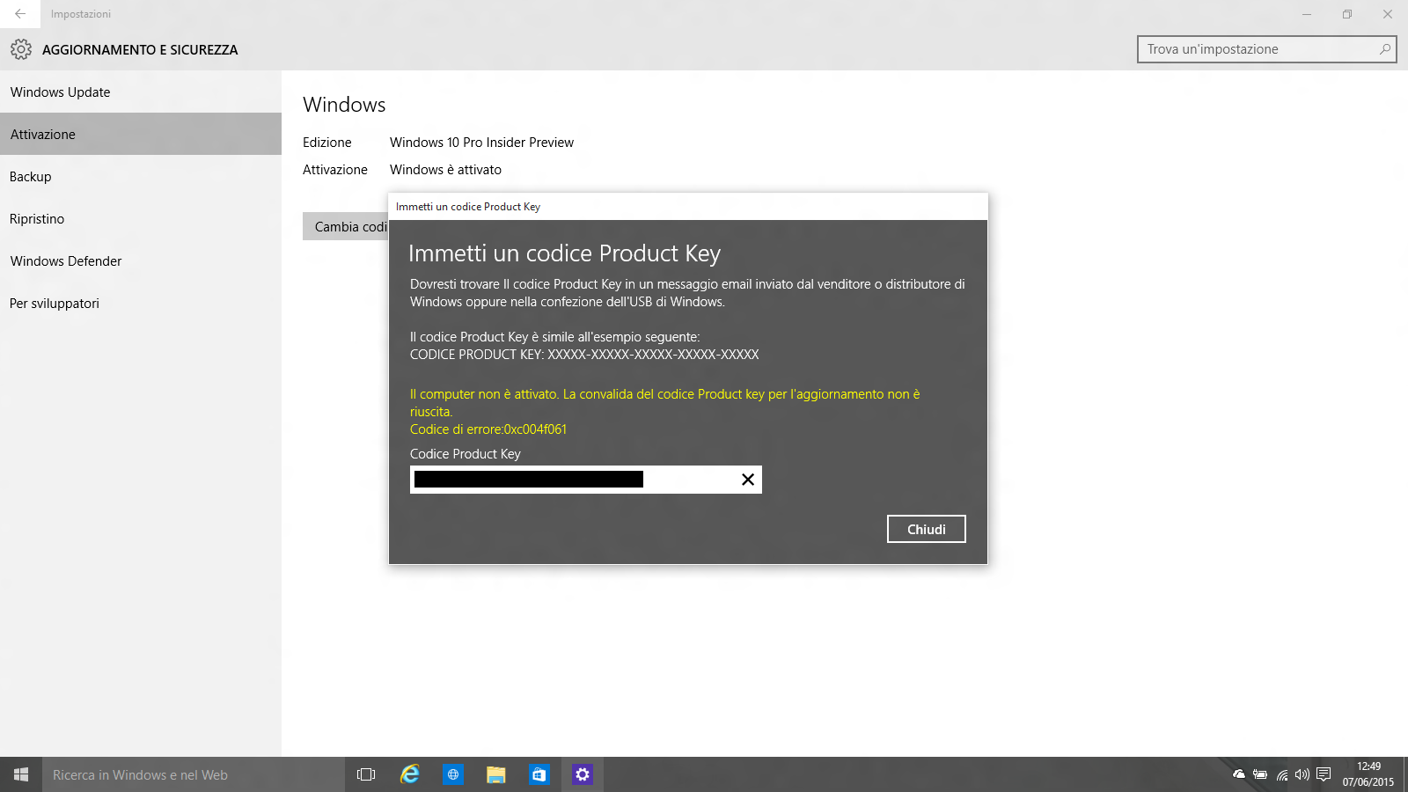Image resolution: width=1408 pixels, height=792 pixels.
Task: Click the search magnifier in Trova un'impostazione
Action: pyautogui.click(x=1384, y=49)
